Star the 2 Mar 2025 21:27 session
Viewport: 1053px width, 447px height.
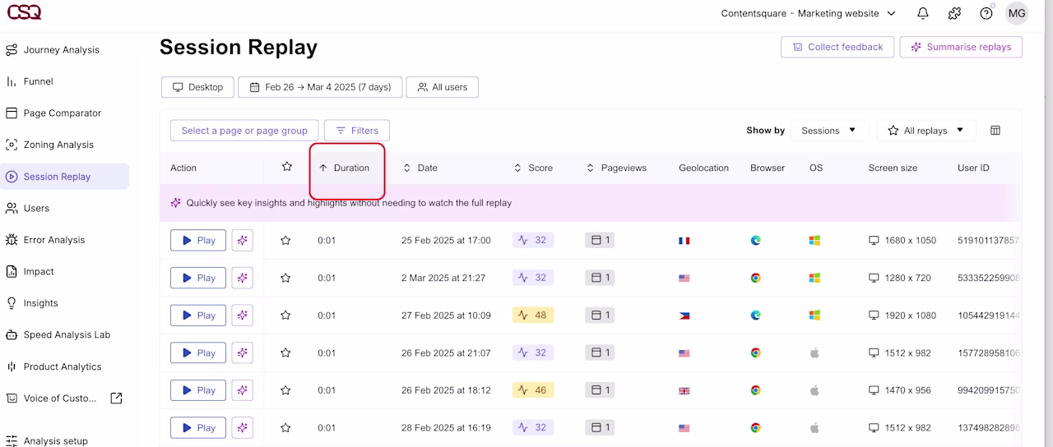click(285, 278)
